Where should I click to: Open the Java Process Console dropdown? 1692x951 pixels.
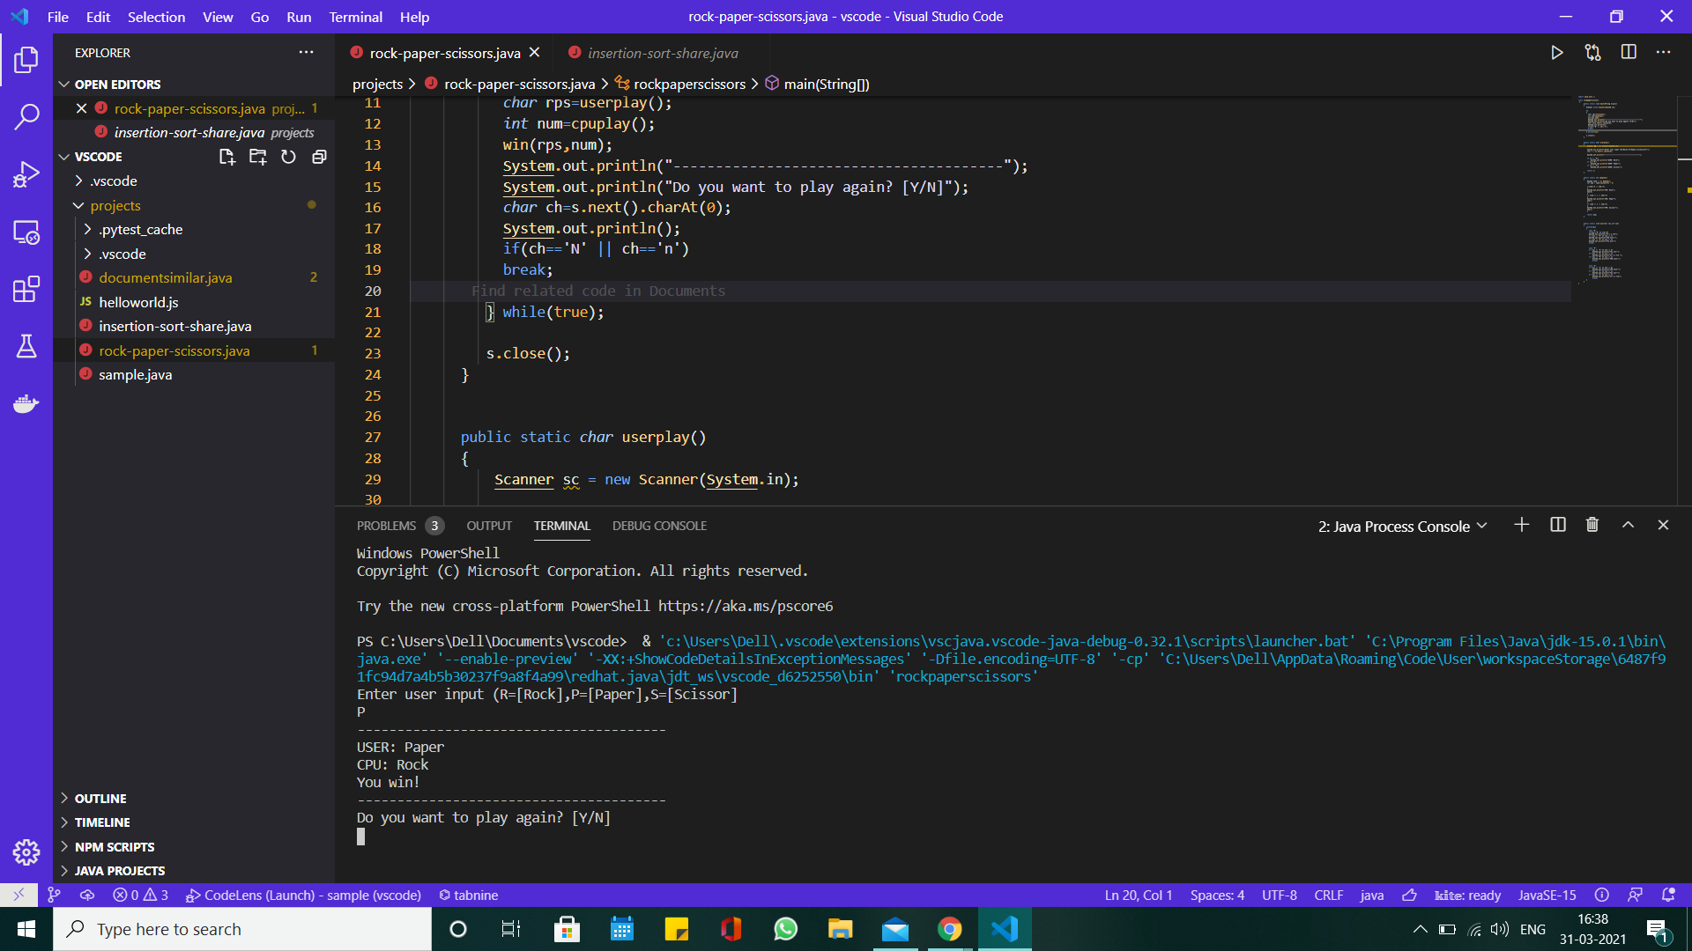[x=1402, y=527]
